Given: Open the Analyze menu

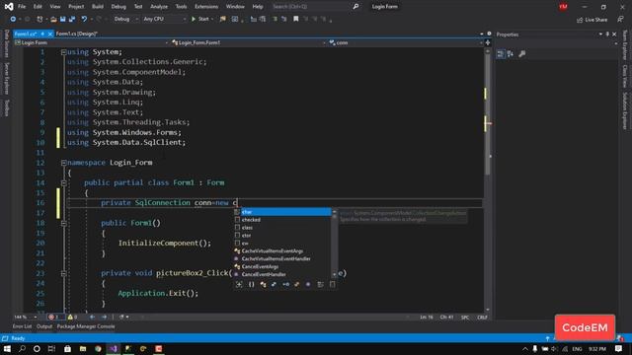Looking at the screenshot, I should point(159,7).
